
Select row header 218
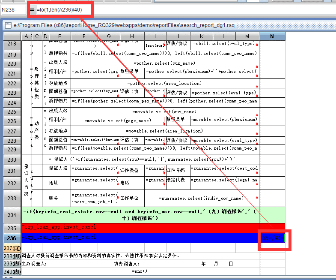(x=12, y=45)
